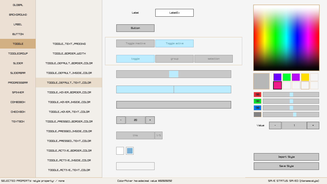The image size is (327, 184).
Task: Pick the pink color swatch
Action: [277, 85]
